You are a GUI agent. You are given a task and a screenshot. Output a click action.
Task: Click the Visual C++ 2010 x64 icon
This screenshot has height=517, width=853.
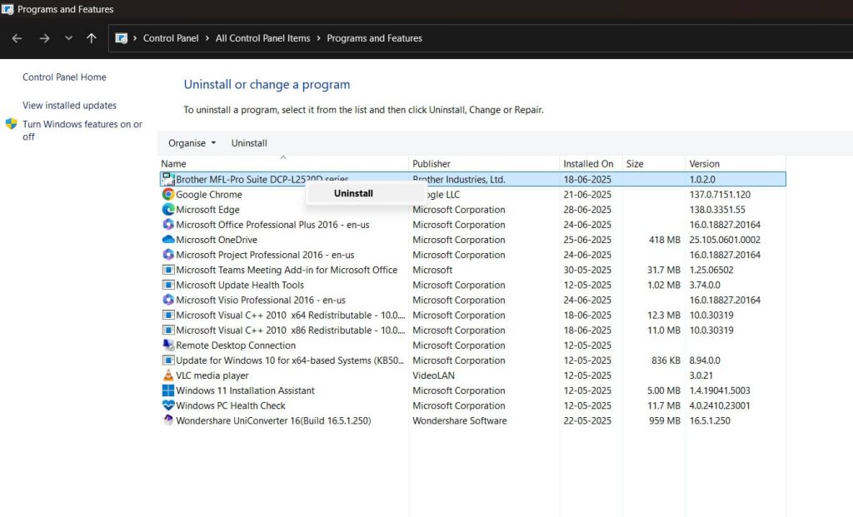168,315
